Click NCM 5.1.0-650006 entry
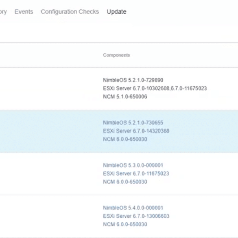 point(125,96)
